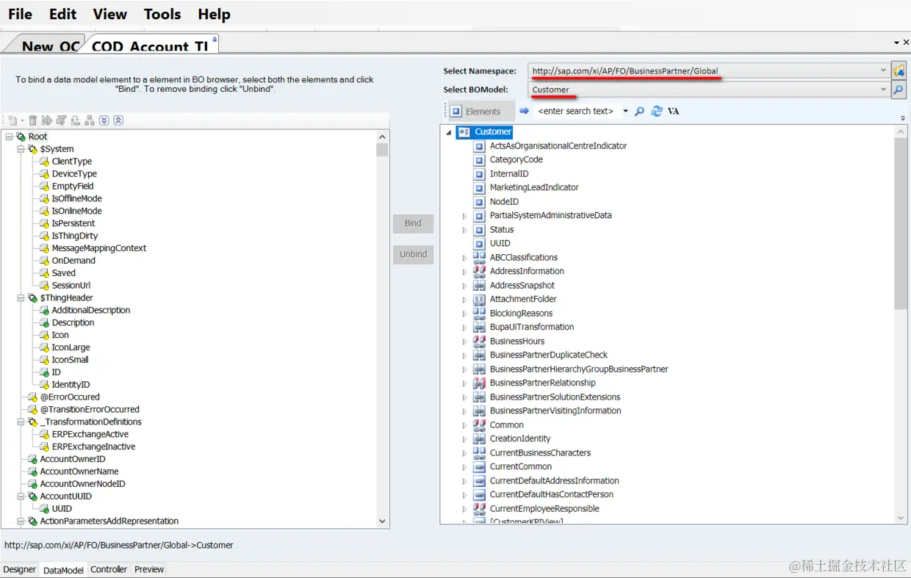Select IdentityID under $ThingHeader
The height and width of the screenshot is (578, 911).
[x=71, y=385]
